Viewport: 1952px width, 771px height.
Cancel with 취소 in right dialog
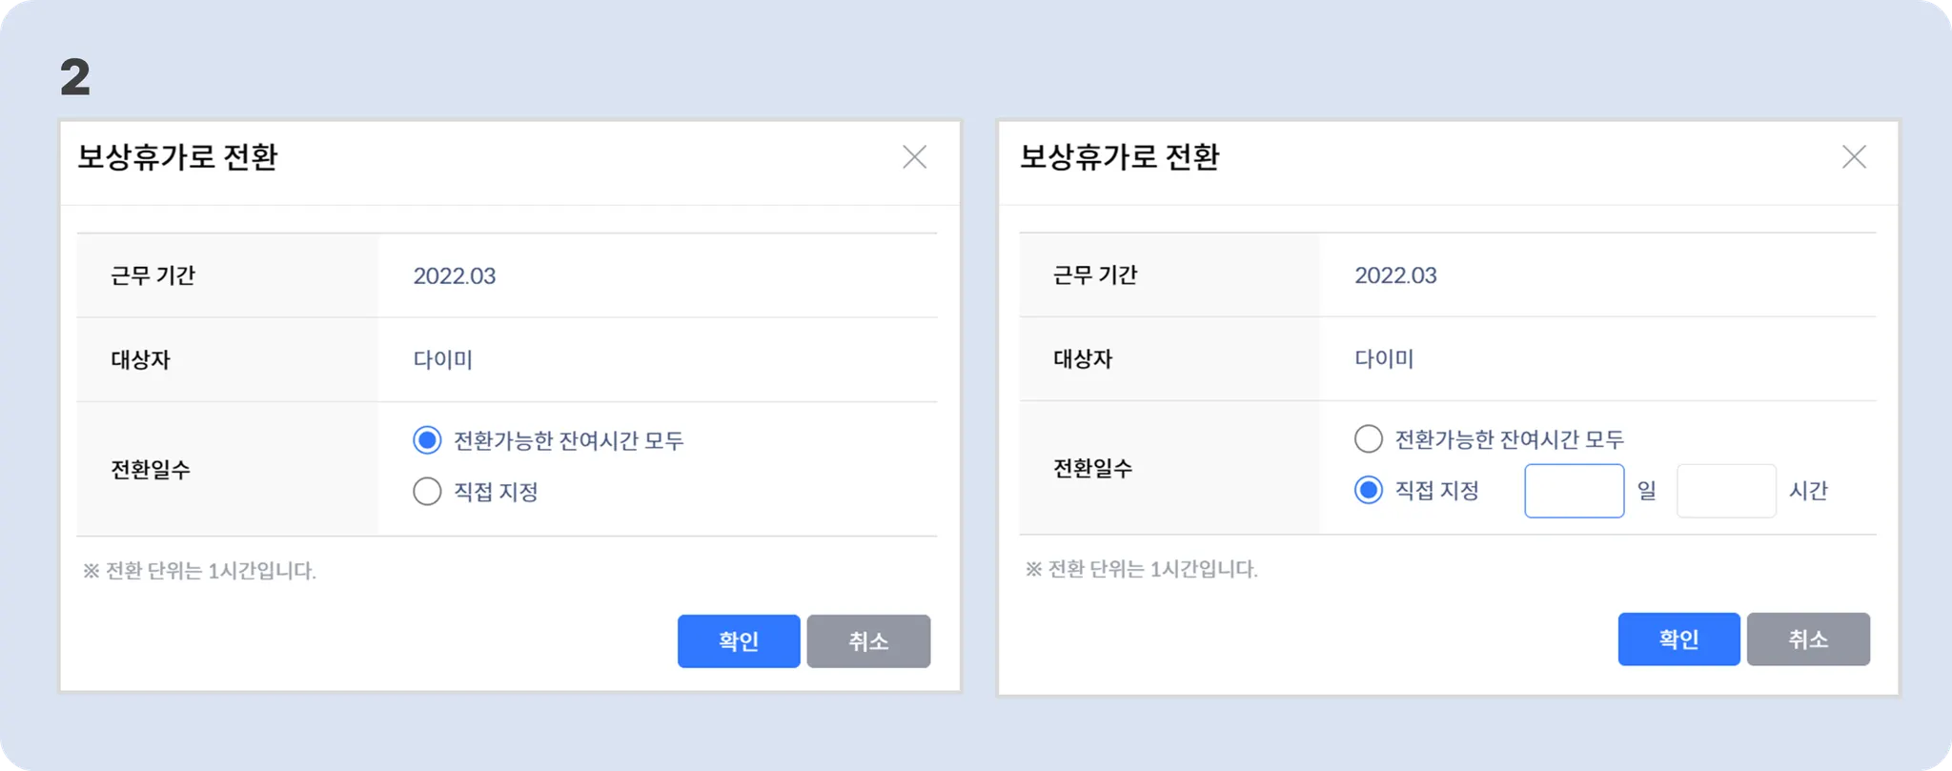pos(1808,639)
